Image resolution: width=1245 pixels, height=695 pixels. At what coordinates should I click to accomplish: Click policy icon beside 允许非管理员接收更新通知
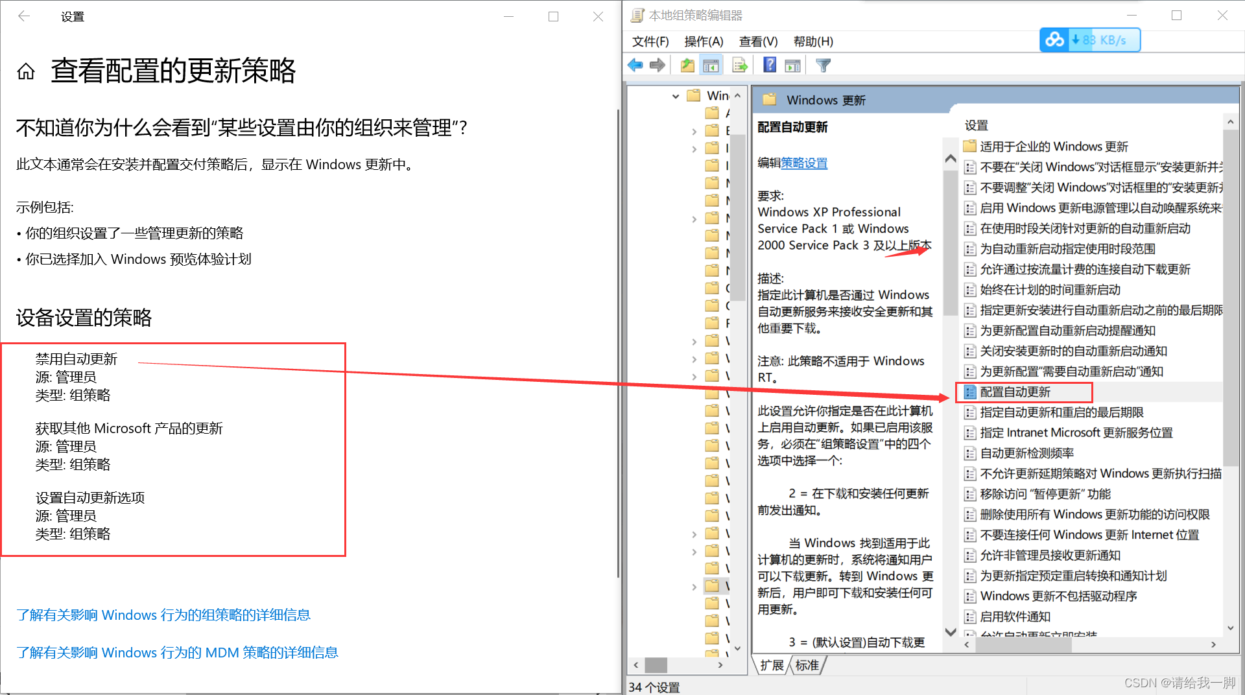pos(970,556)
